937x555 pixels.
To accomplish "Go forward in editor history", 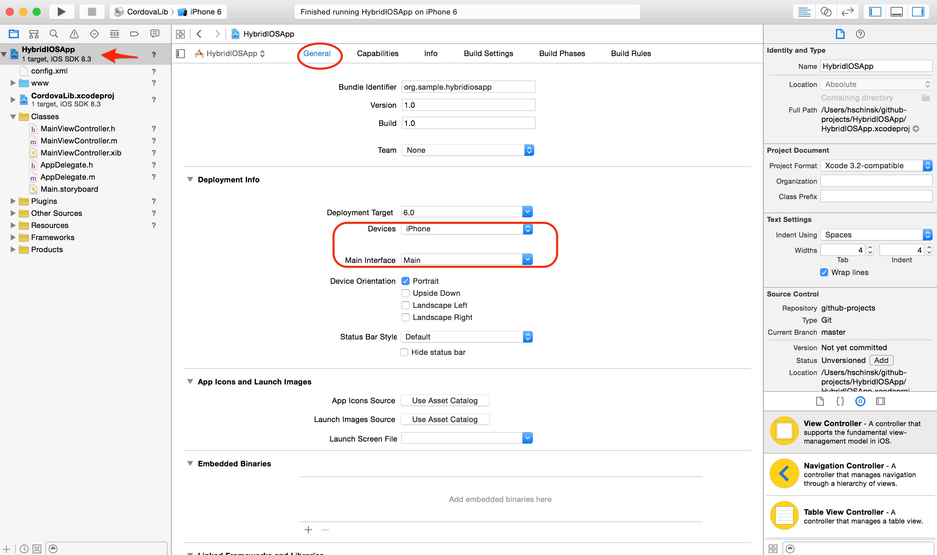I will point(217,34).
